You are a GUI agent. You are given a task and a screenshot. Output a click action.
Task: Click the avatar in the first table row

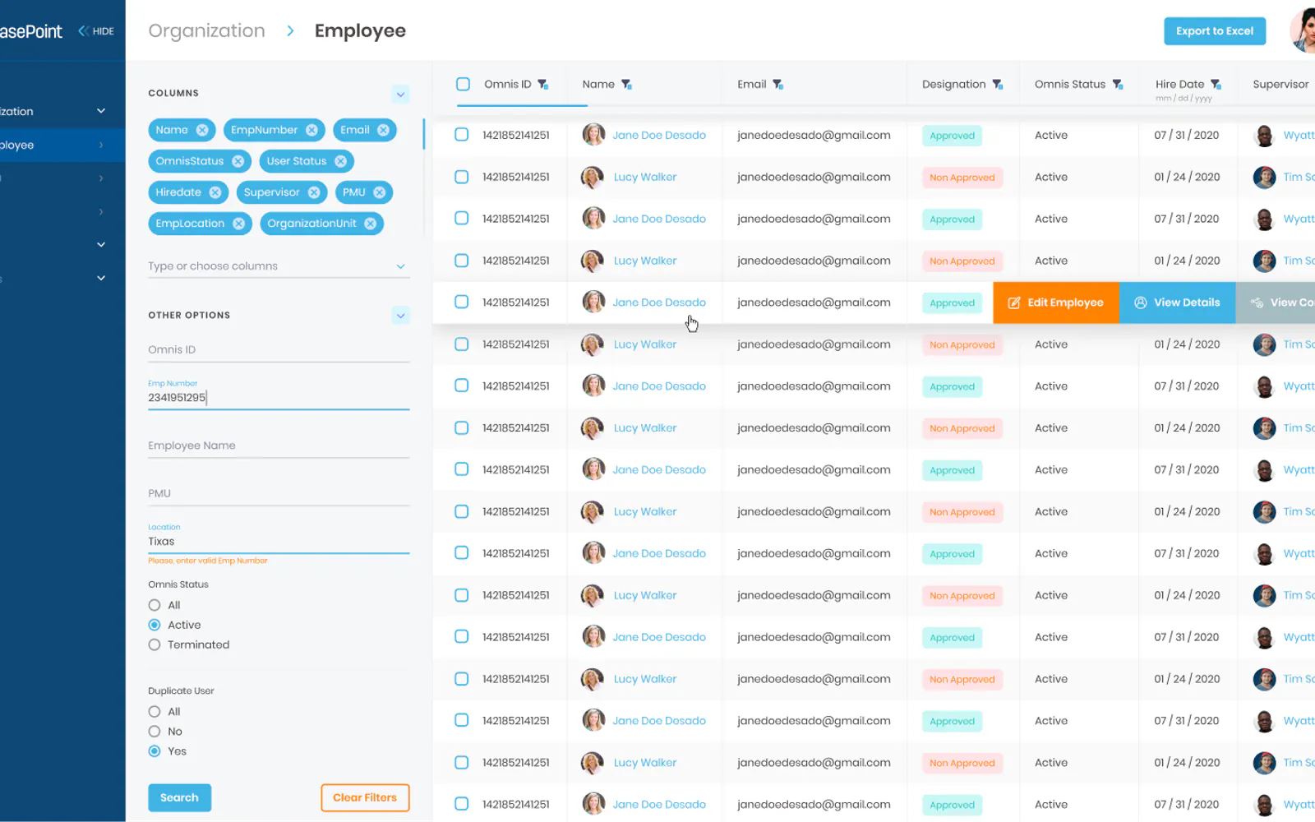(x=593, y=135)
